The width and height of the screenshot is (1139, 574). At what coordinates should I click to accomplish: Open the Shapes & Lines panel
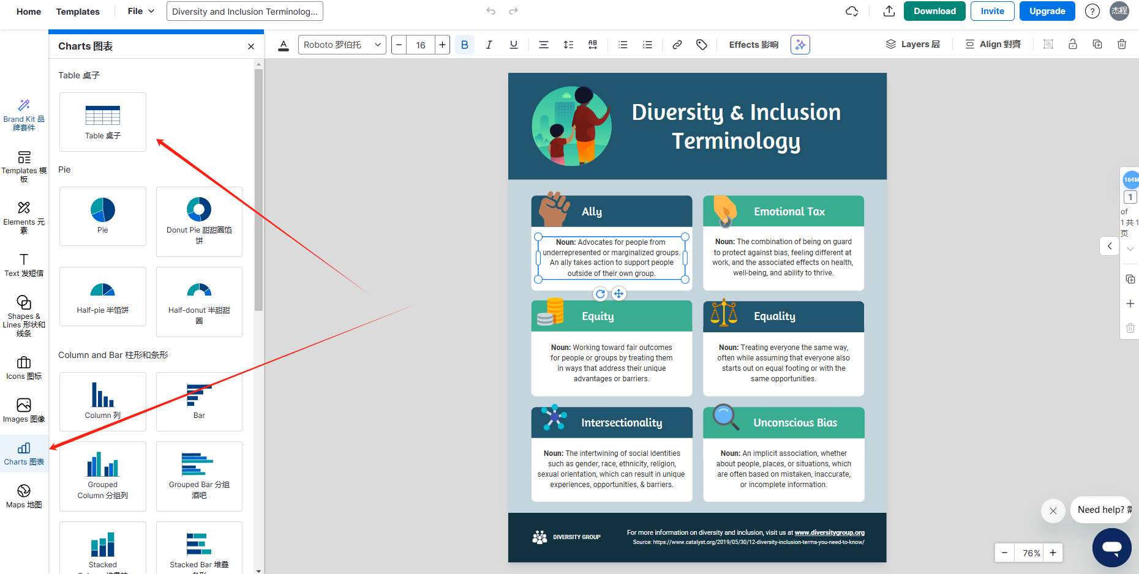pos(24,316)
